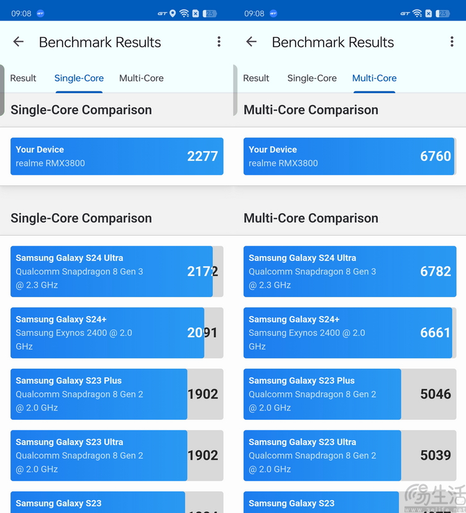Image resolution: width=466 pixels, height=513 pixels.
Task: Switch to the Result tab on the left screen
Action: (23, 78)
